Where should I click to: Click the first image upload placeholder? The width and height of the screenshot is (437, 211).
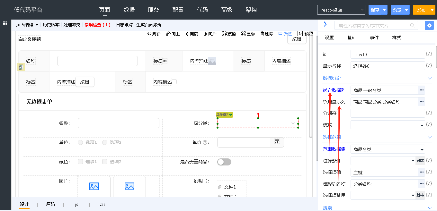click(x=94, y=186)
